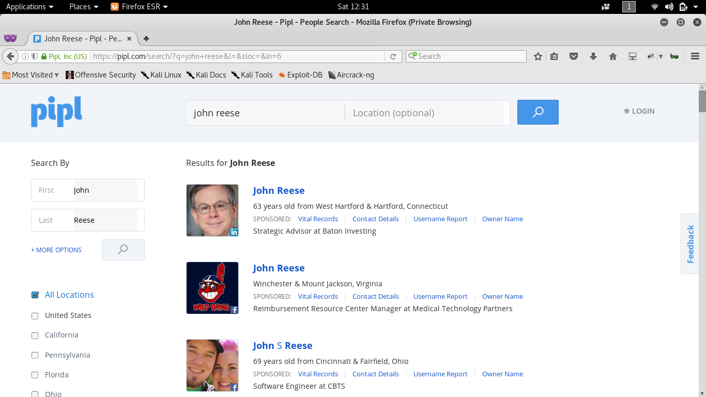Open John S Reese result link
The width and height of the screenshot is (706, 397).
[283, 346]
